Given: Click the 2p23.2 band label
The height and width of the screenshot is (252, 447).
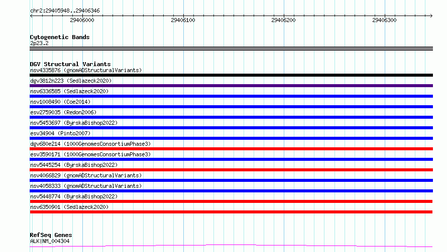Looking at the screenshot, I should (39, 43).
